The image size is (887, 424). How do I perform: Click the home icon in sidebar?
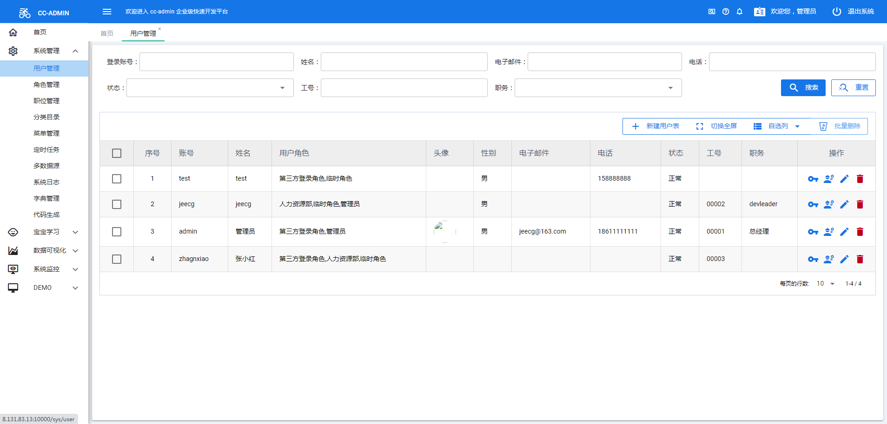tap(13, 32)
